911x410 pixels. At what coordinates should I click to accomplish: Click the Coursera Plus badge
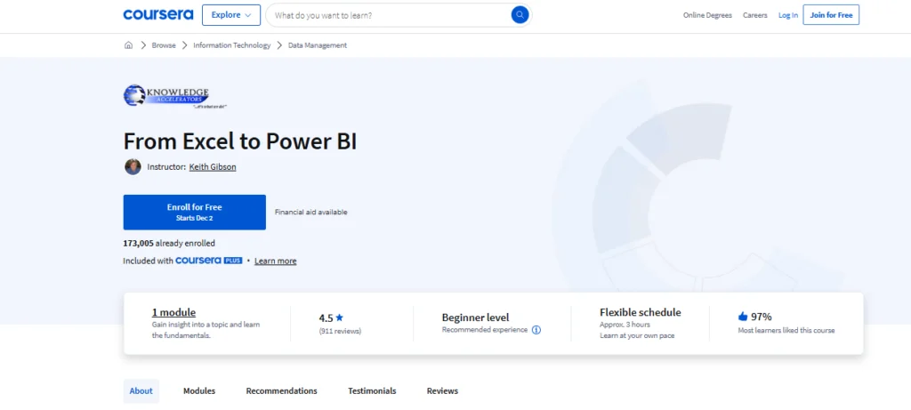click(x=208, y=261)
